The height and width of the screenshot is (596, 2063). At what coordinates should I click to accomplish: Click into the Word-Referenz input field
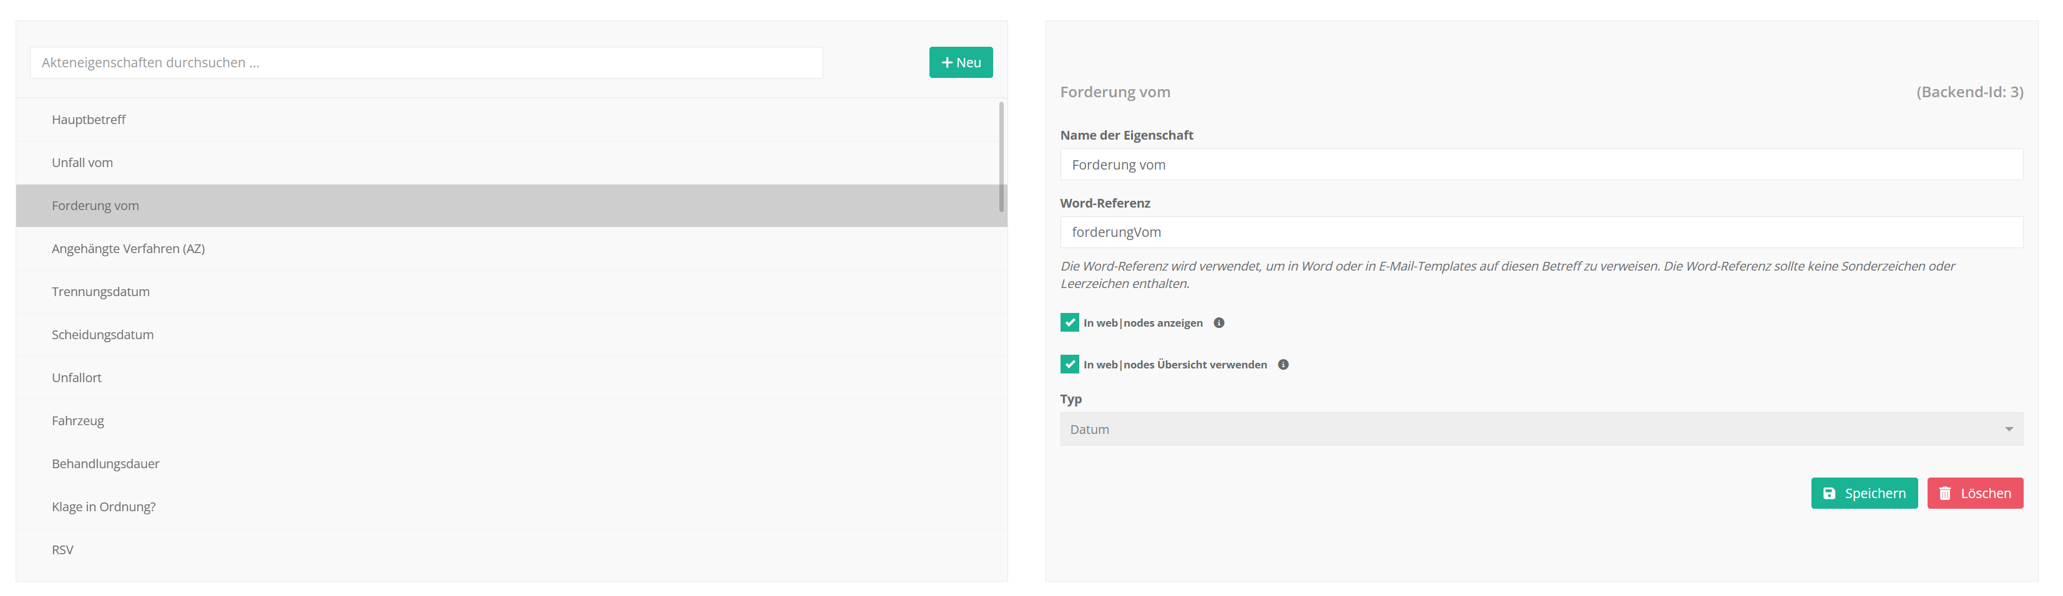coord(1540,232)
